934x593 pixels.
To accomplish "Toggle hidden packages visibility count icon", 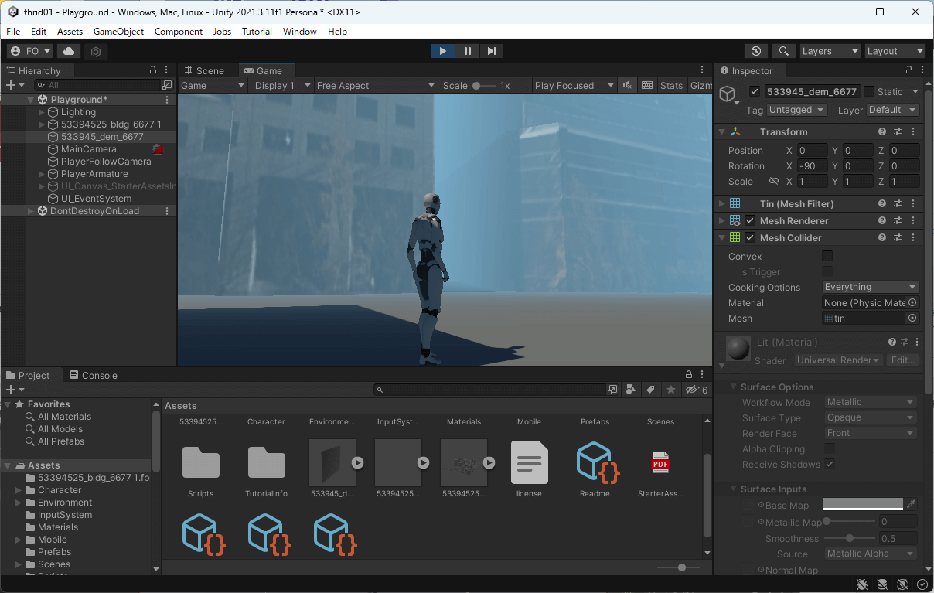I will coord(697,390).
